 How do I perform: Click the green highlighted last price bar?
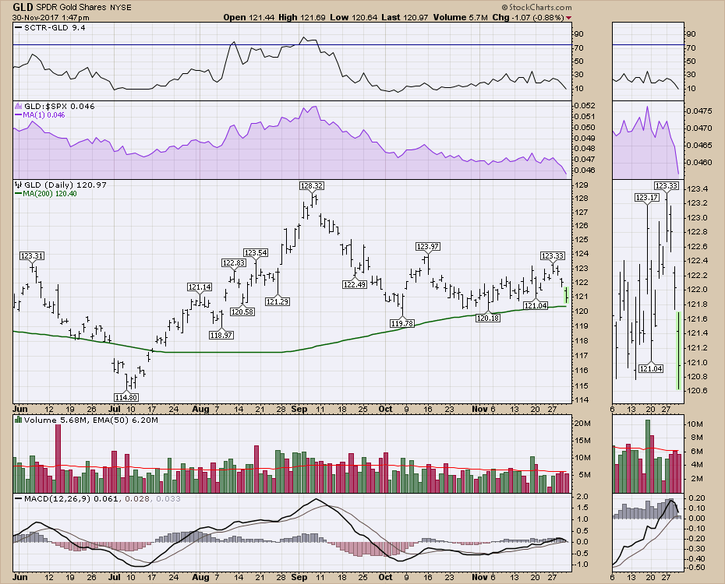pyautogui.click(x=566, y=294)
